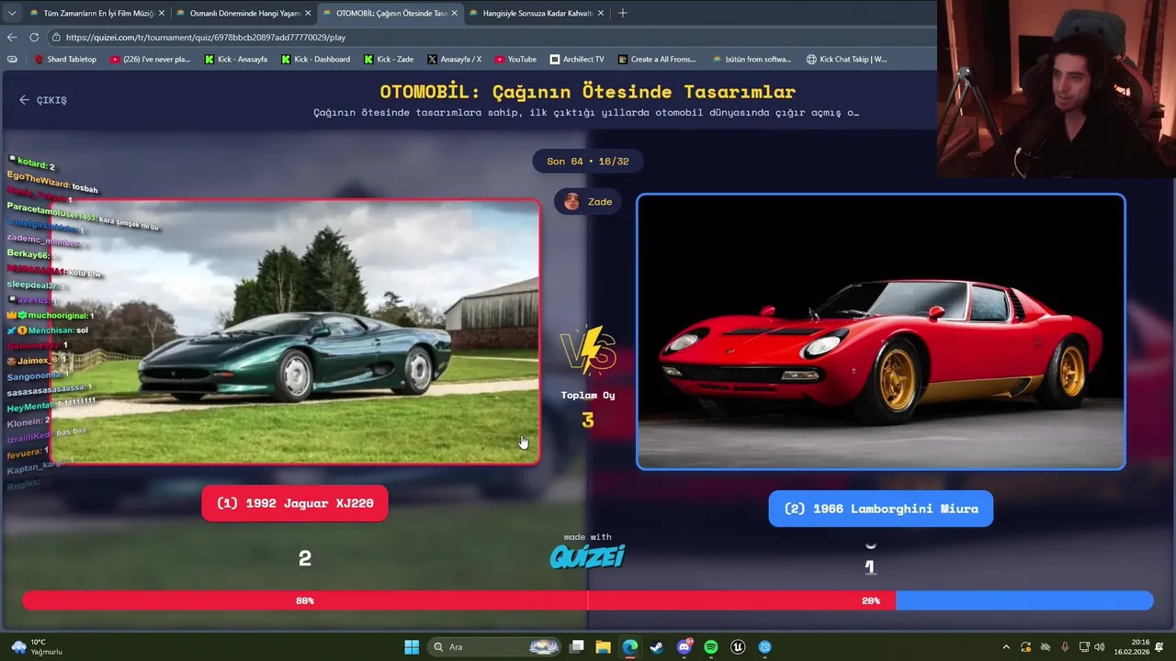Image resolution: width=1176 pixels, height=661 pixels.
Task: Click the red 80% vote bar
Action: pos(458,600)
